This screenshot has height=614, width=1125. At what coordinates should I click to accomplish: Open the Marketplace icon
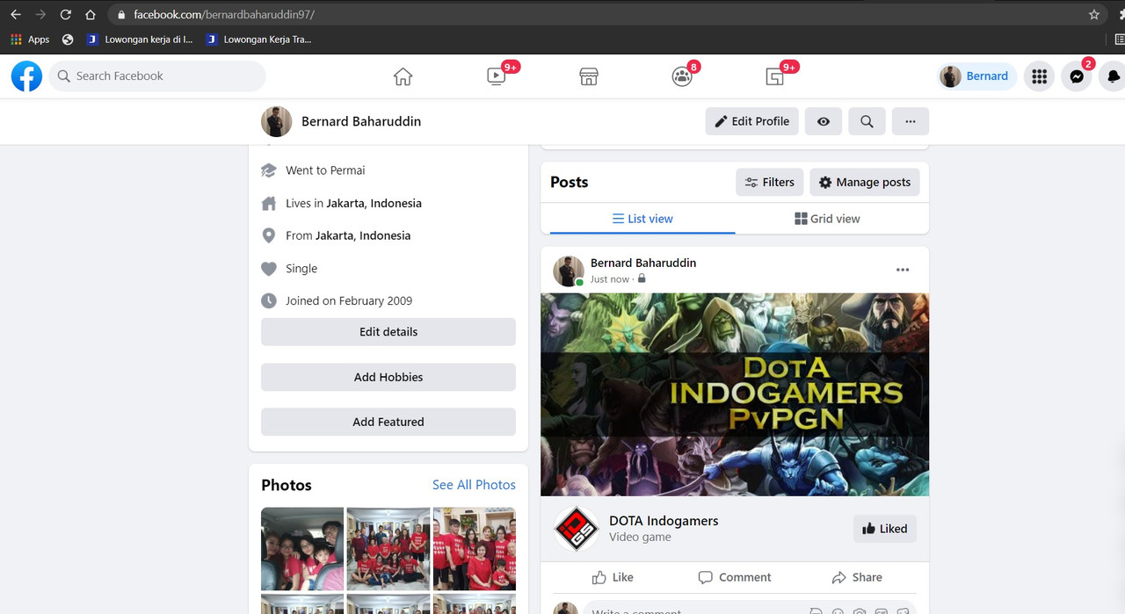click(589, 76)
